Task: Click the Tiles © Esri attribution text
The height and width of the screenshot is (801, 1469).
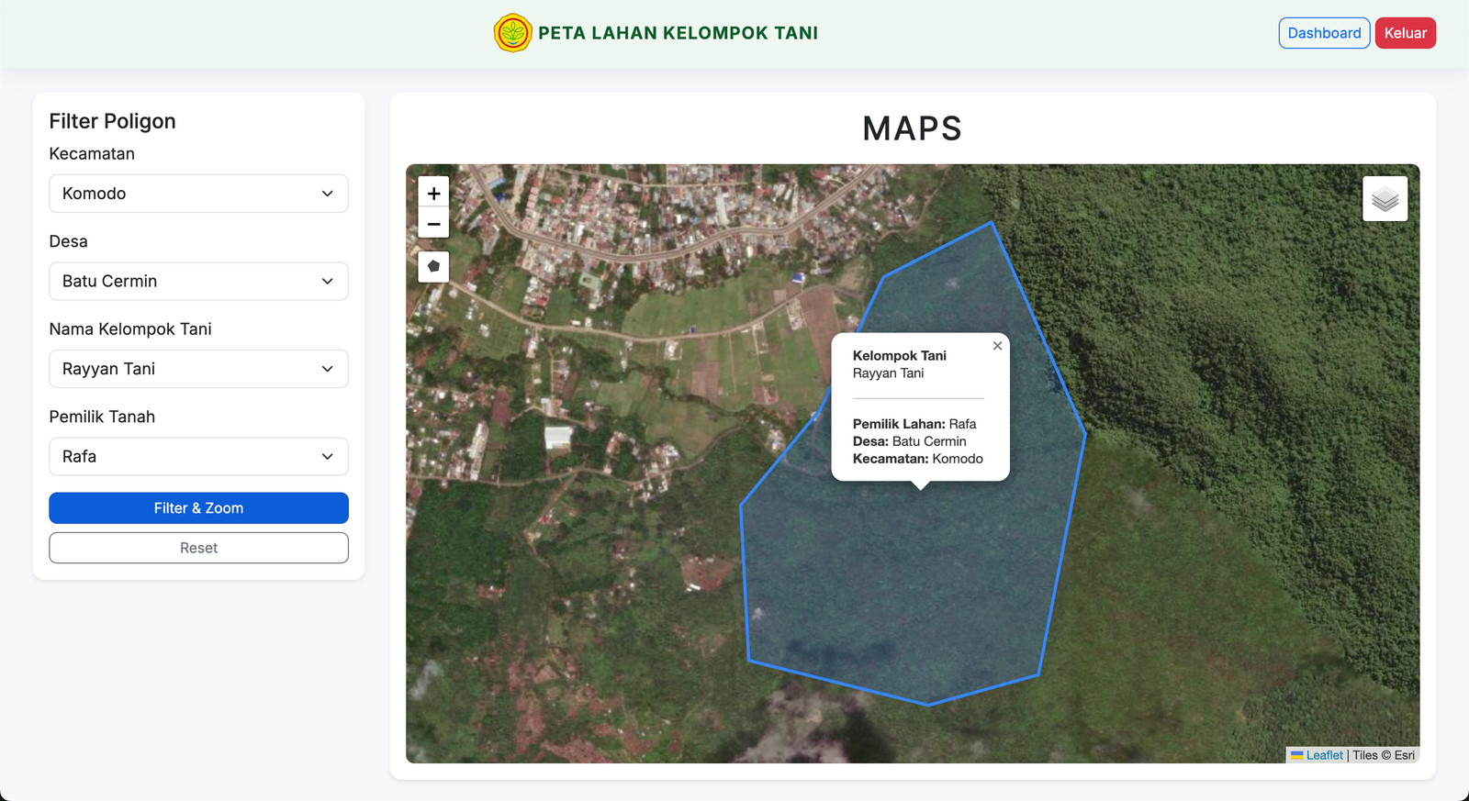Action: 1384,755
